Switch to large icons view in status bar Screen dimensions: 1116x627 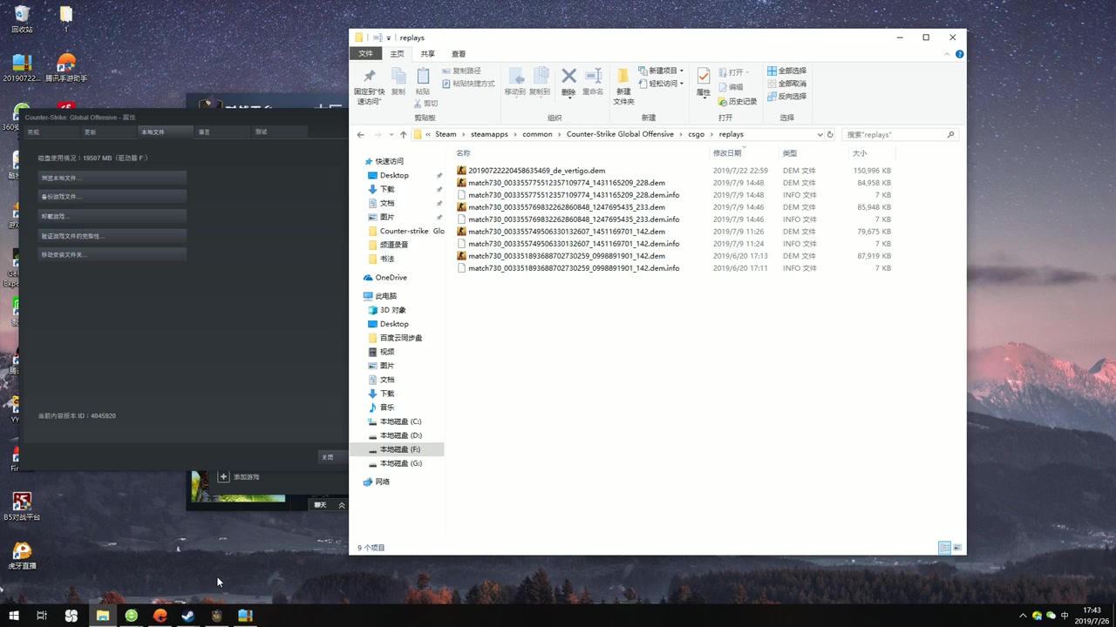pos(957,548)
